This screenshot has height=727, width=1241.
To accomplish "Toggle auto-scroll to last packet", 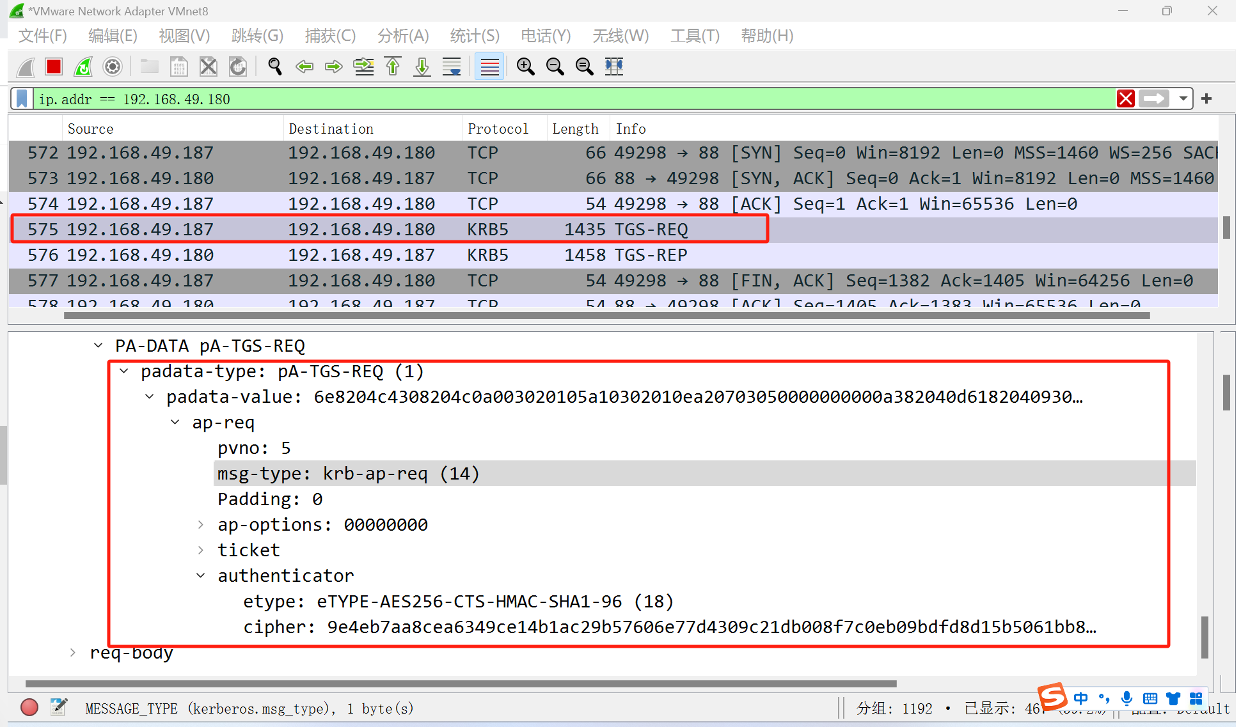I will click(x=452, y=66).
